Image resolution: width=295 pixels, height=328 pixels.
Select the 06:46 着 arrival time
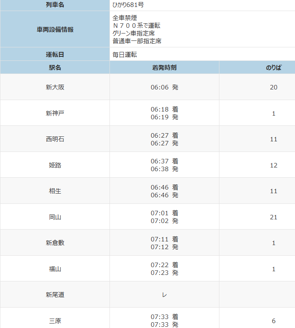tap(164, 187)
